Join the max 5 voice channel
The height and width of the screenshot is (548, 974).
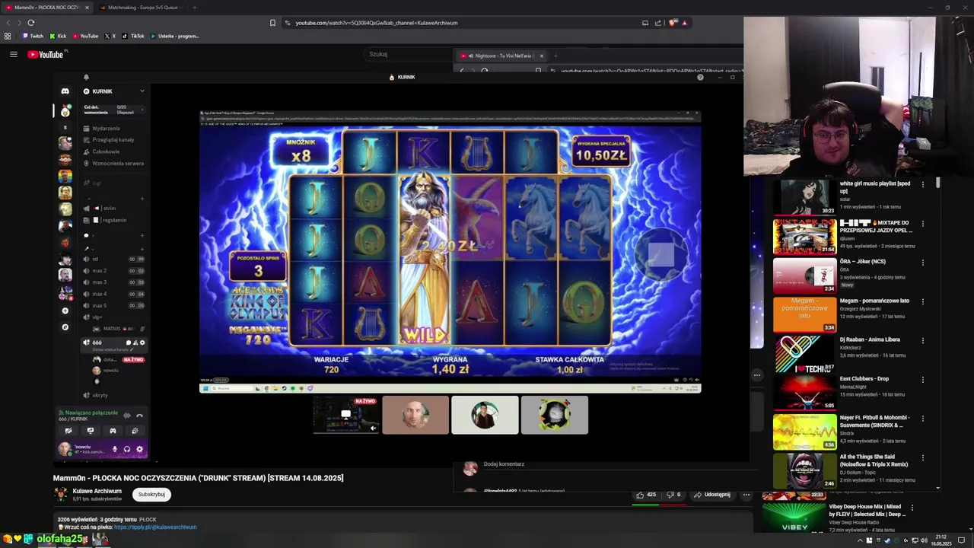(x=113, y=305)
